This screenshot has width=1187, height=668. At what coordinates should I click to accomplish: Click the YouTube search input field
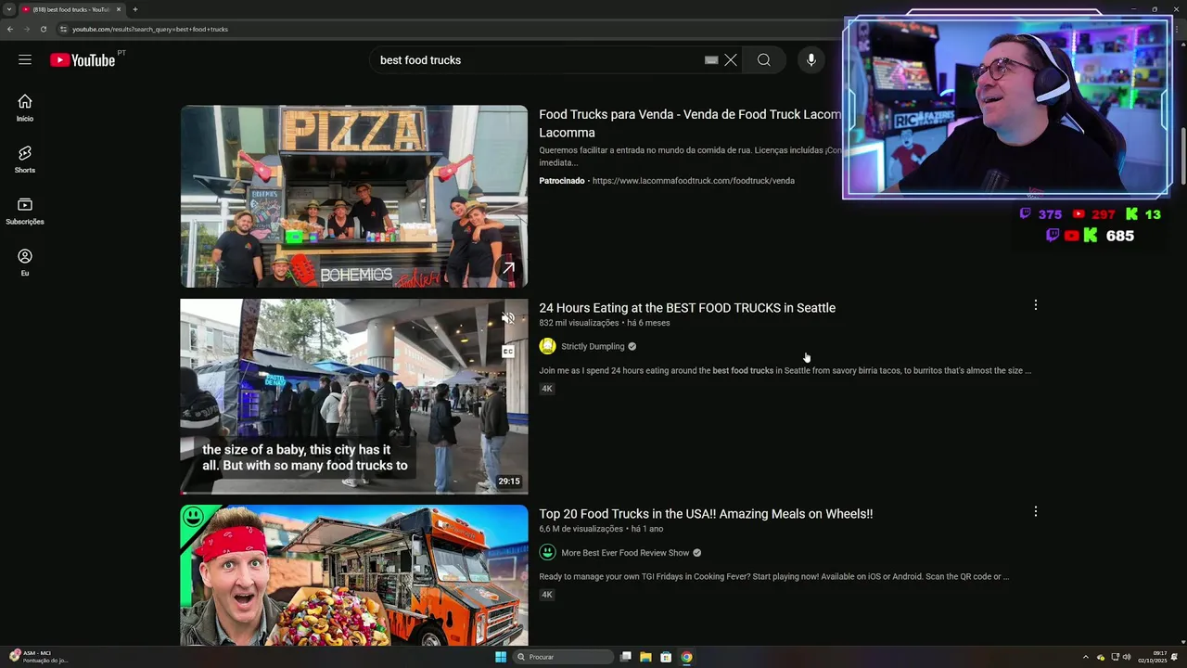point(538,60)
